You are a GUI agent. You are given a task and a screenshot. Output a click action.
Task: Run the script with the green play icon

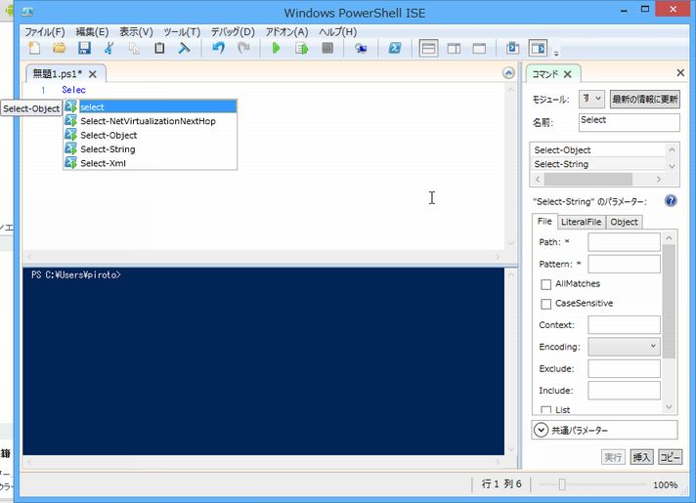coord(276,48)
